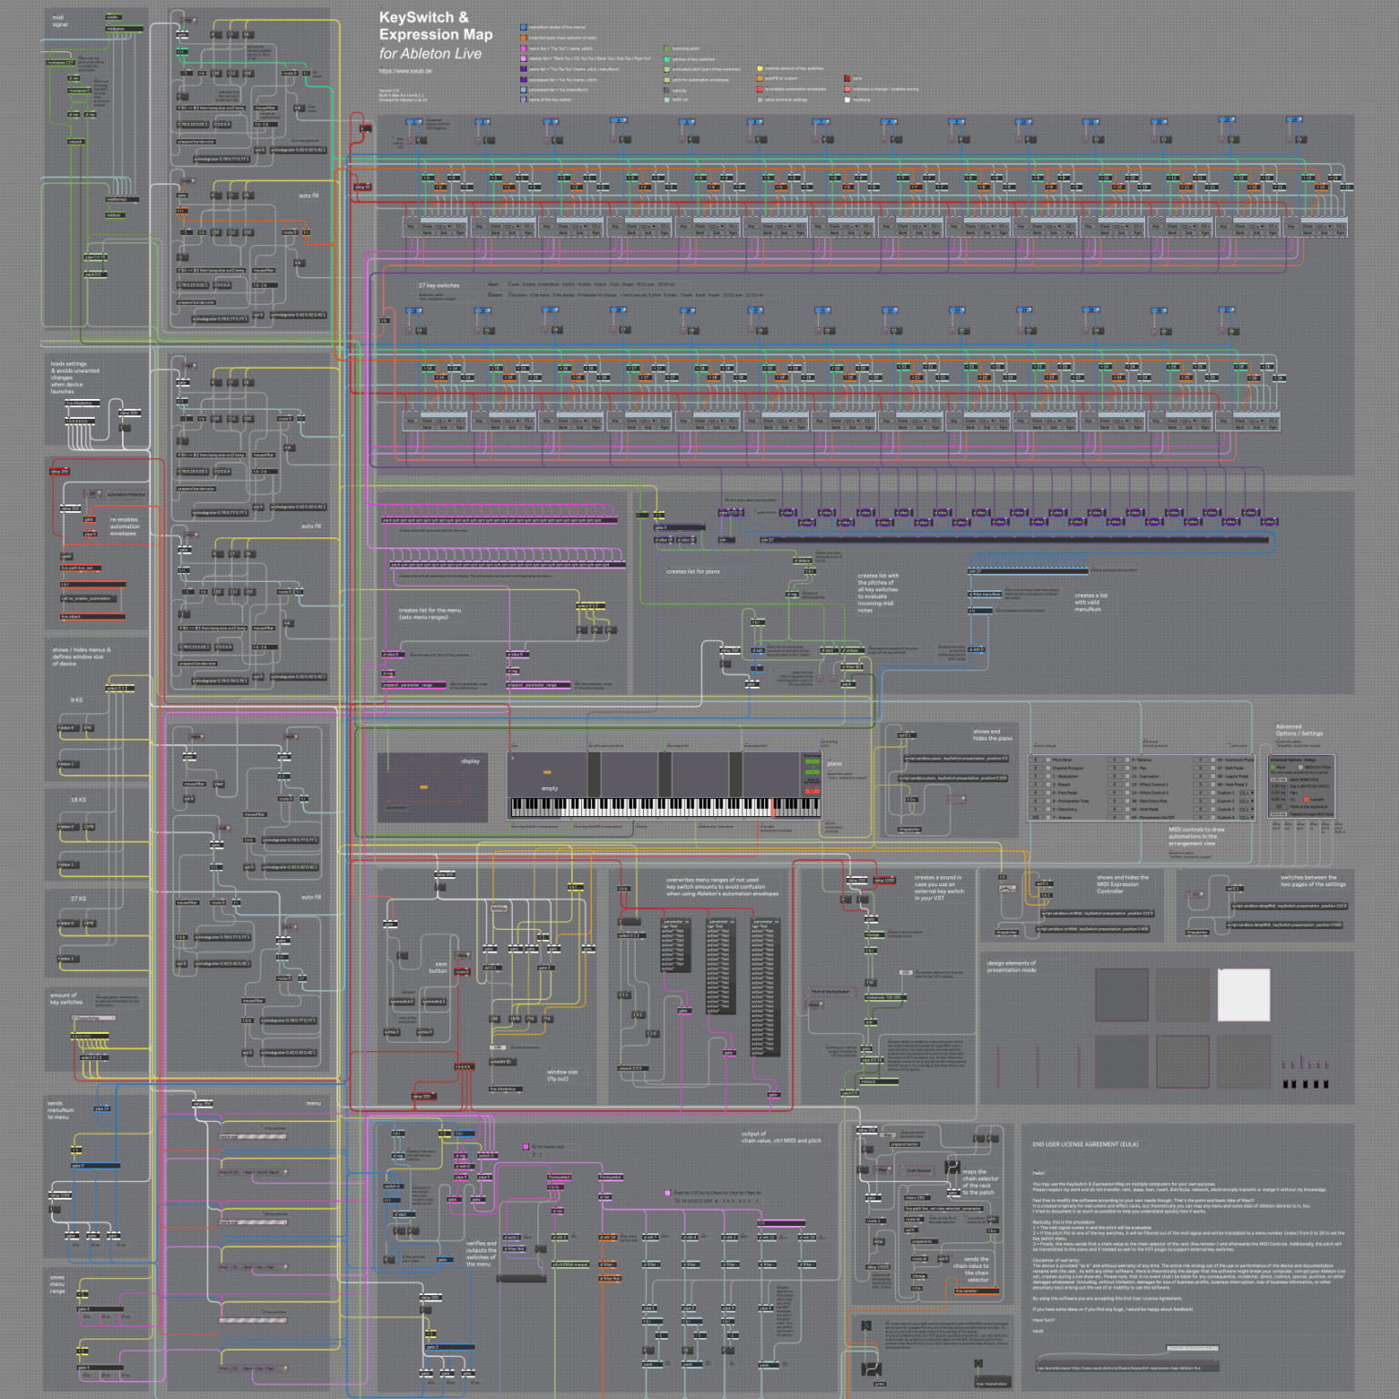Switch between the two settings pages

[1194, 894]
